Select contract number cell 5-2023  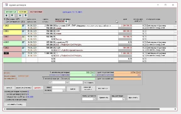tap(13, 49)
